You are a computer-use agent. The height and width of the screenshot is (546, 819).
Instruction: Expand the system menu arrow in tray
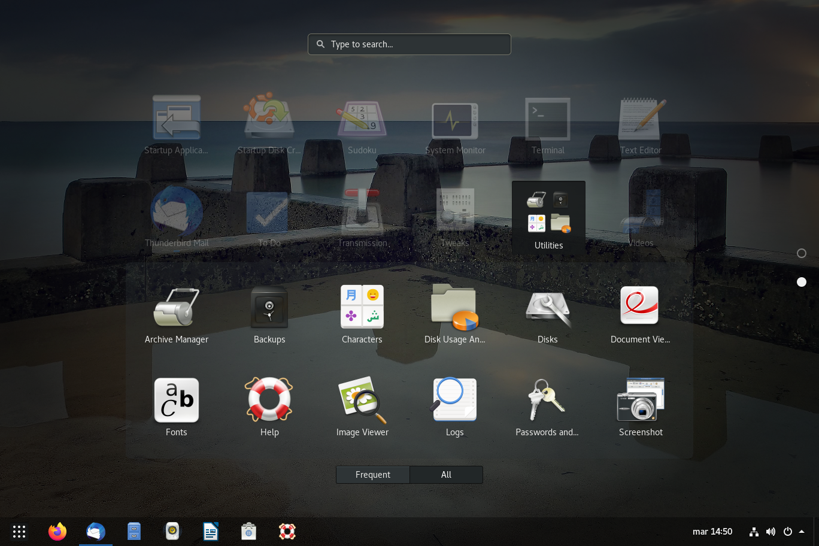[x=802, y=532]
